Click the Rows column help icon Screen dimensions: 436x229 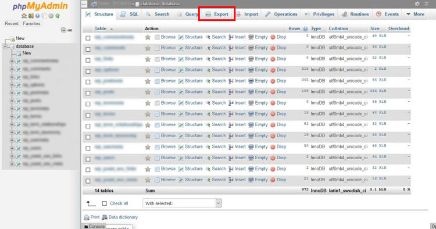pos(305,28)
